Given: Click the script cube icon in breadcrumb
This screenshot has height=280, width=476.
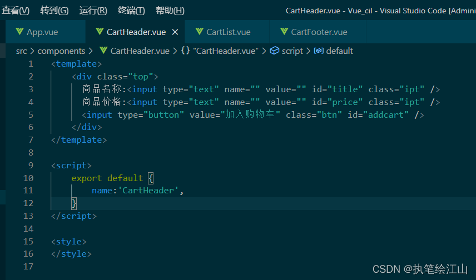Looking at the screenshot, I should (x=275, y=51).
